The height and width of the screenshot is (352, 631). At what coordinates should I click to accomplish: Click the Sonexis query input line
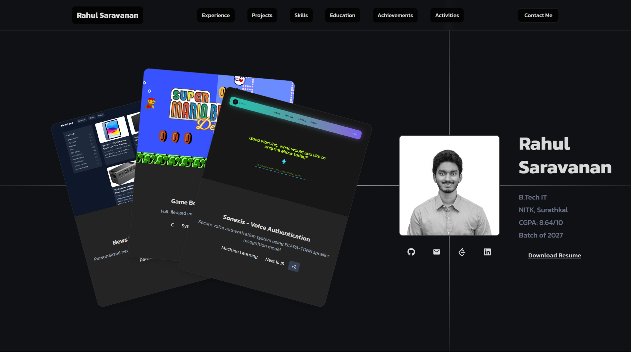tap(280, 172)
